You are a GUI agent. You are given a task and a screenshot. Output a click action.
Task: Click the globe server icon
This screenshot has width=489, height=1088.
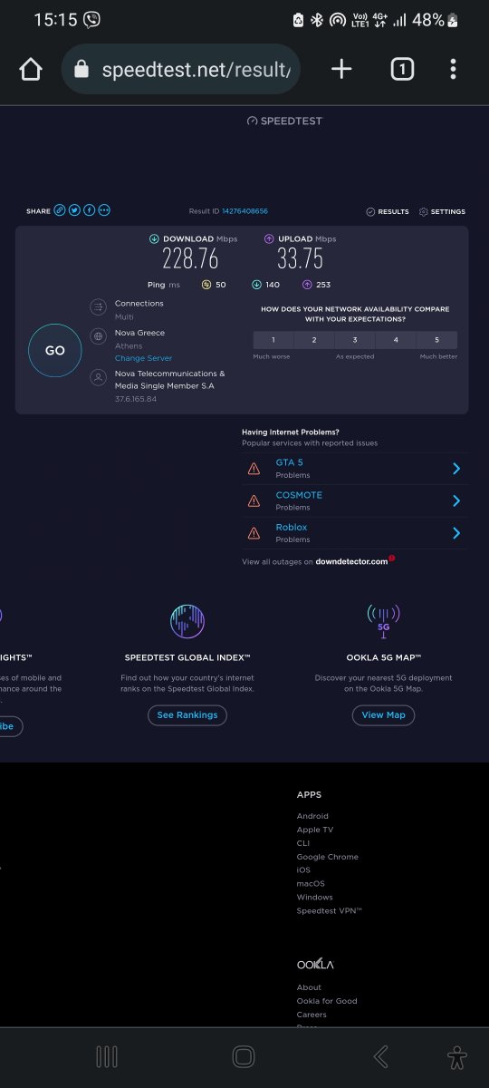(x=98, y=337)
